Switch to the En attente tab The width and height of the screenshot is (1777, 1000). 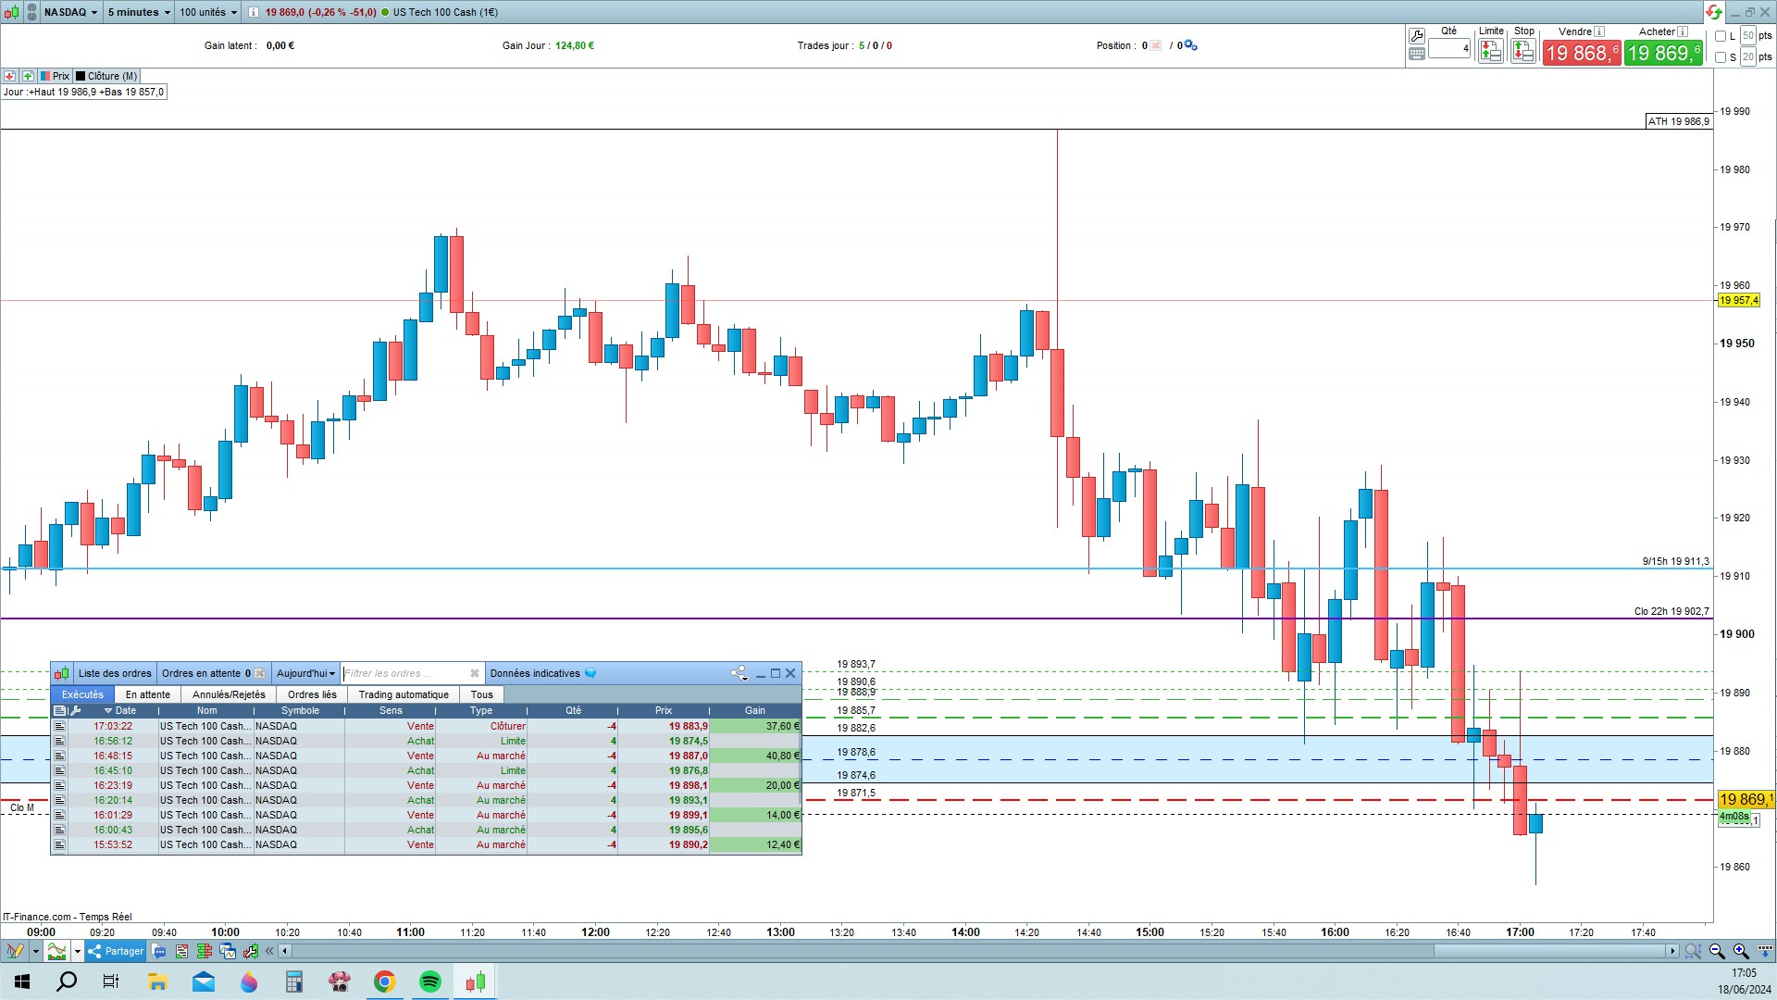(148, 694)
